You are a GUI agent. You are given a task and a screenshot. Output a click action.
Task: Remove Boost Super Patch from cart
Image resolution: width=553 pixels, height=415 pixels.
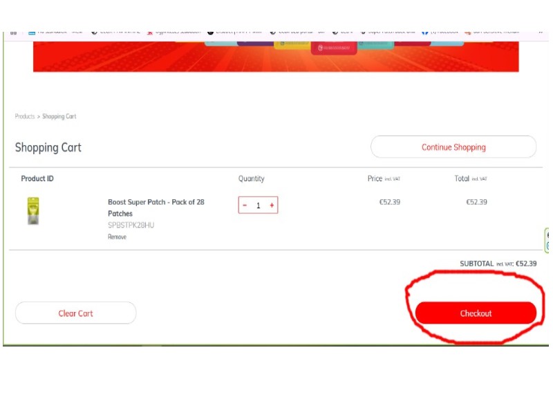pyautogui.click(x=117, y=237)
